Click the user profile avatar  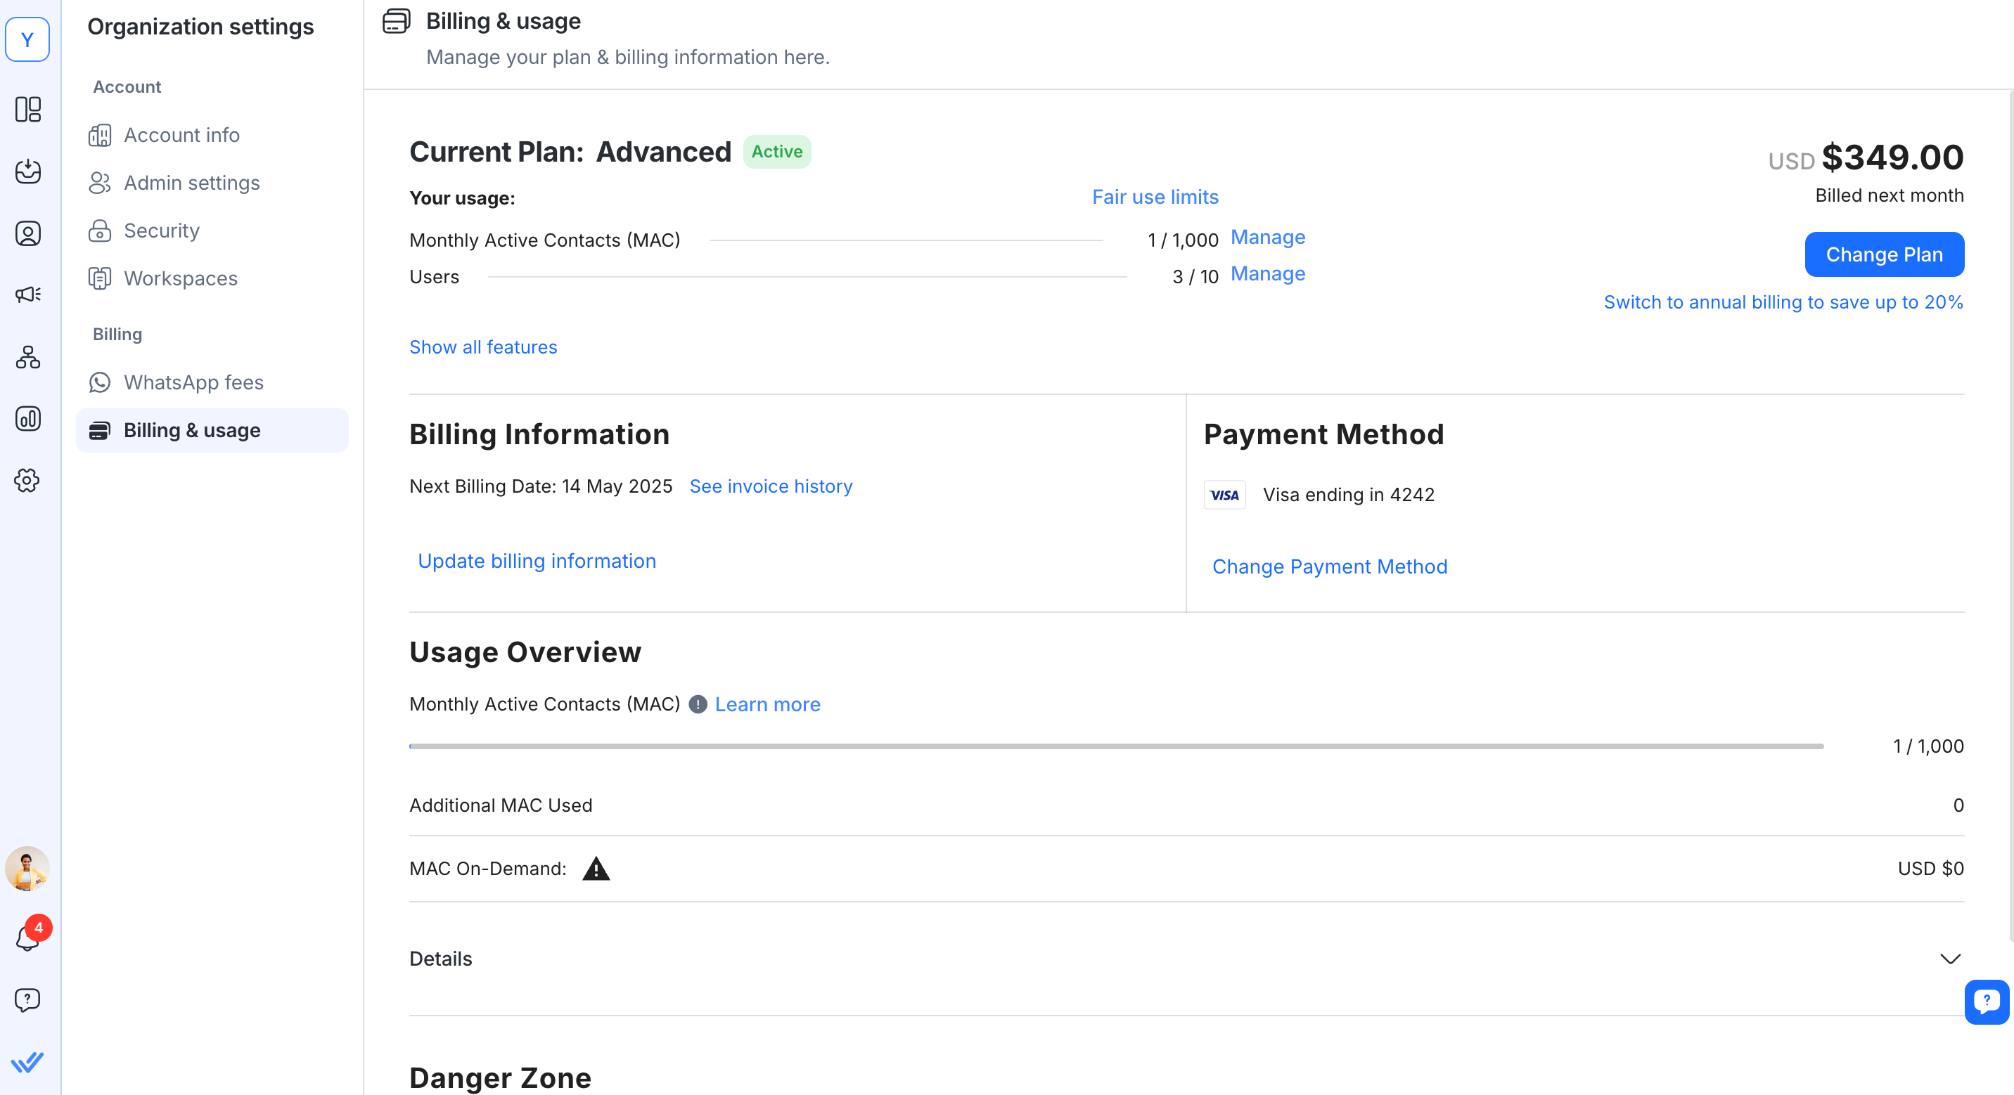28,869
